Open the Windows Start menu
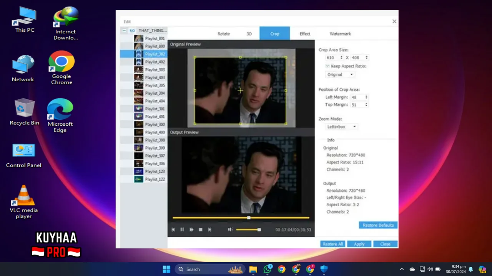492x276 pixels. click(166, 269)
